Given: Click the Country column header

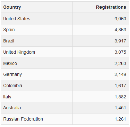Looking at the screenshot, I should 37,7.
